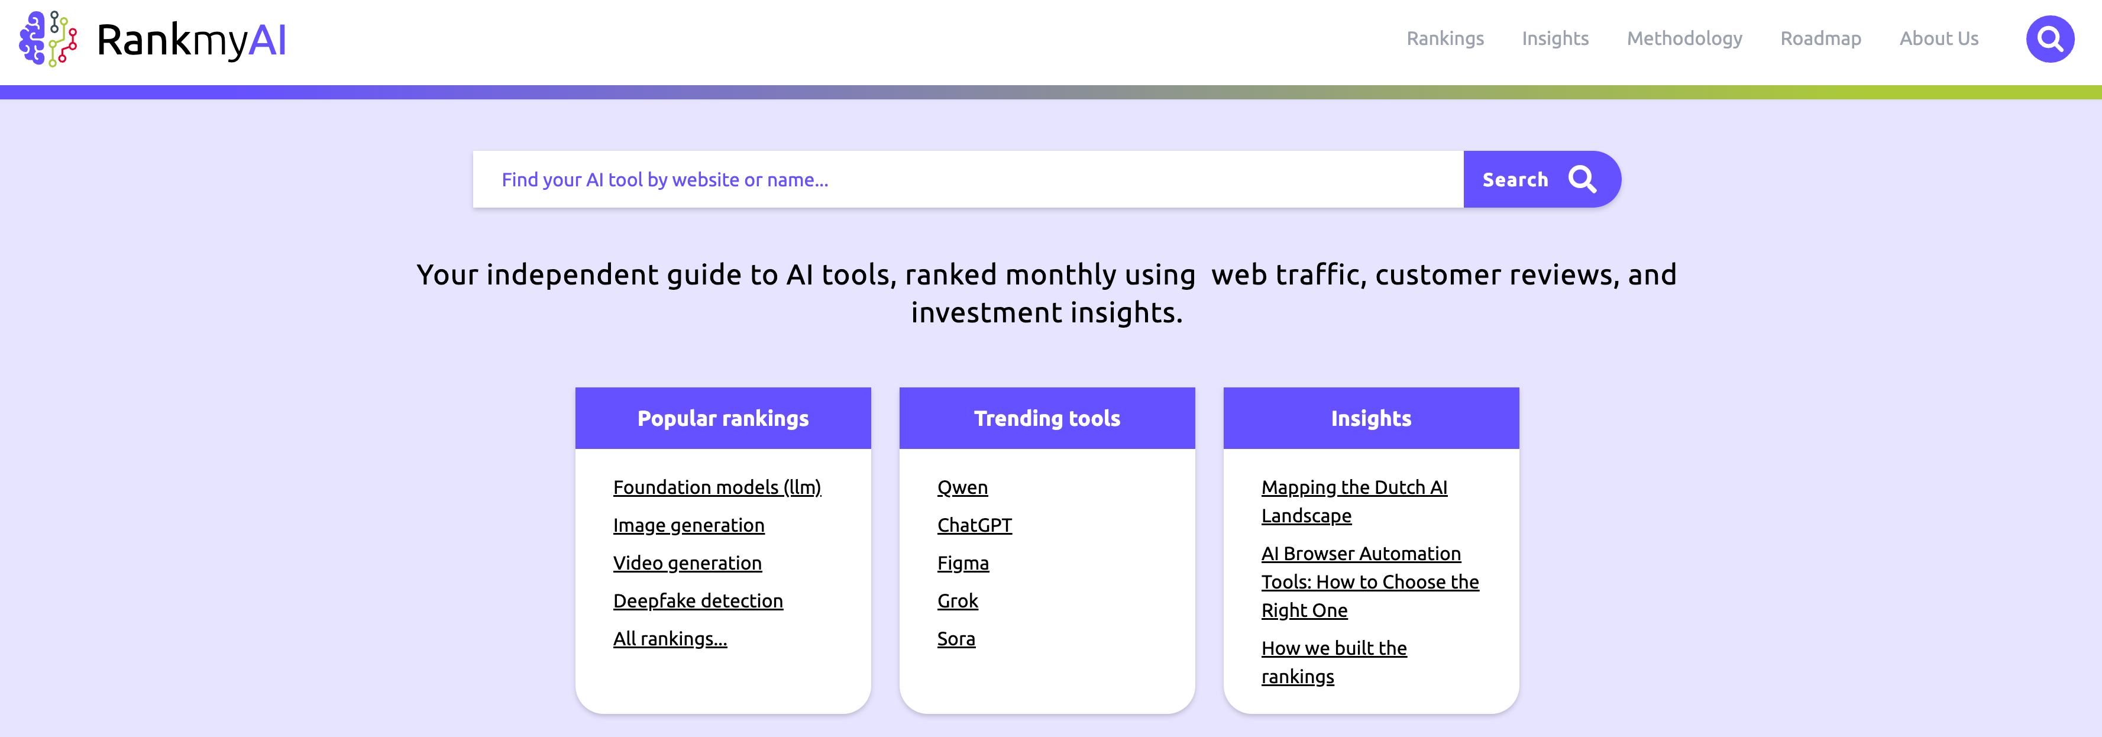The height and width of the screenshot is (737, 2102).
Task: Select Grok from Trending tools
Action: [x=957, y=601]
